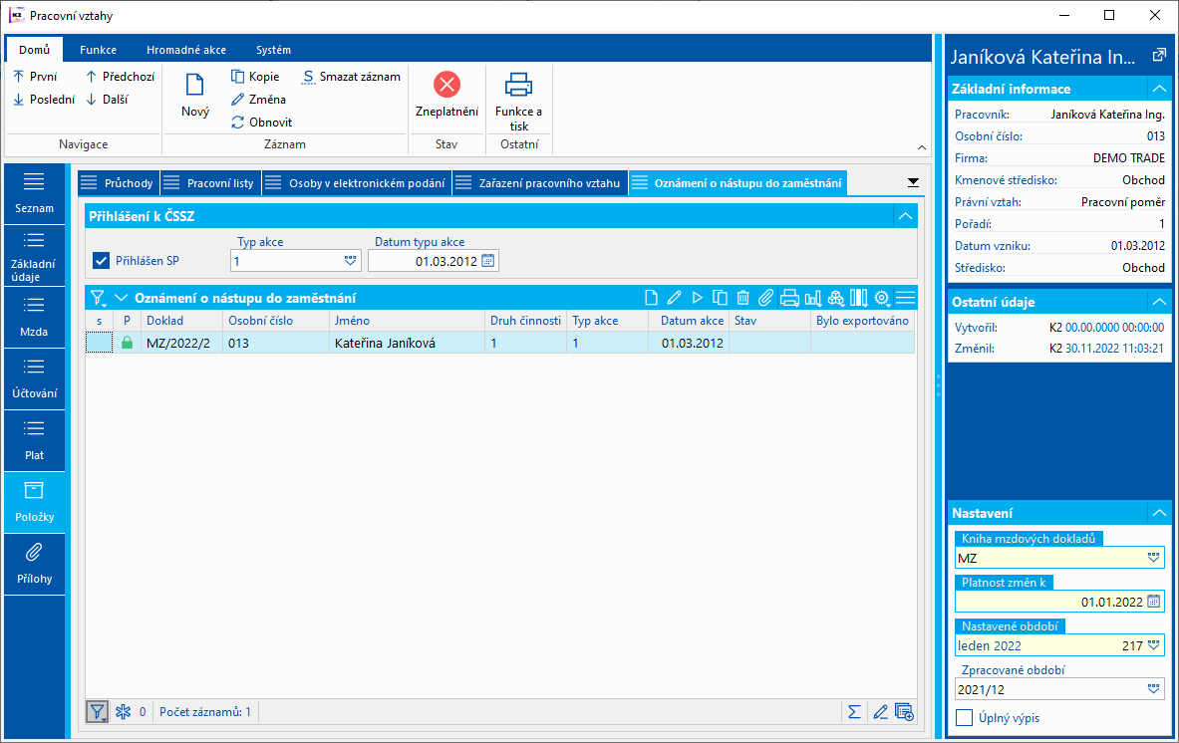The height and width of the screenshot is (743, 1179).
Task: Open the Plat sidebar page
Action: pos(35,440)
